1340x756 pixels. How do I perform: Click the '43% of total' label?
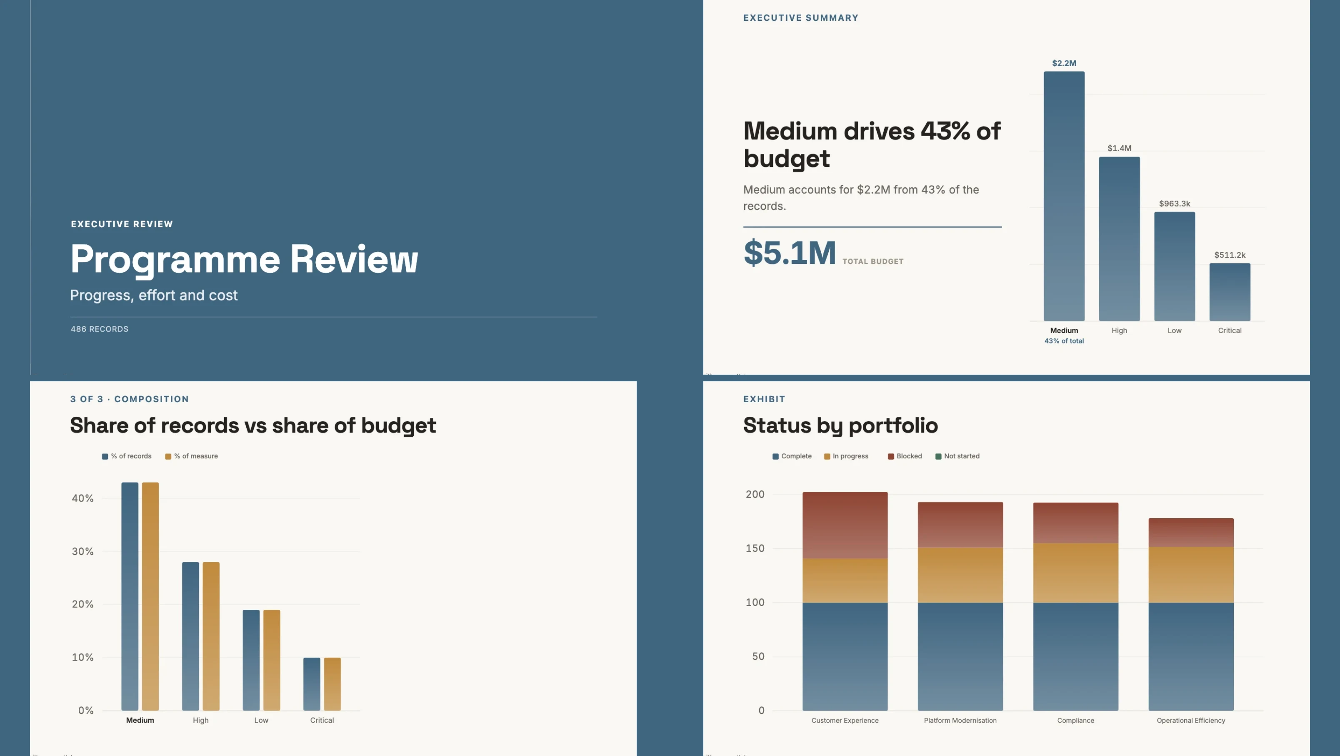coord(1064,341)
